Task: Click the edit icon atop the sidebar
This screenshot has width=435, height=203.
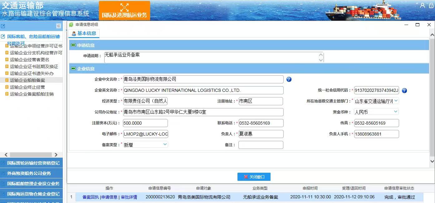Action: 3,26
